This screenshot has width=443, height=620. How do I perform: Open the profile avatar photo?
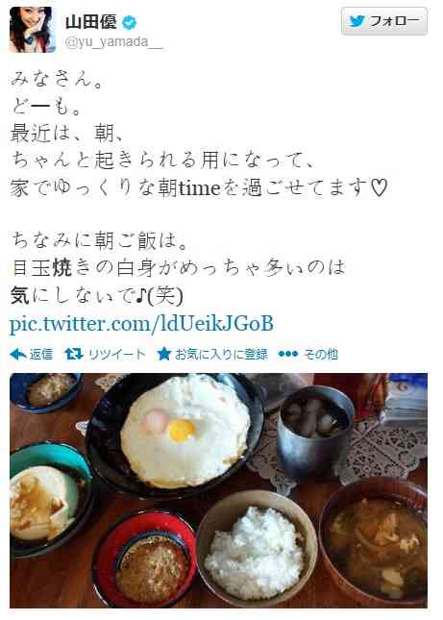pyautogui.click(x=33, y=30)
